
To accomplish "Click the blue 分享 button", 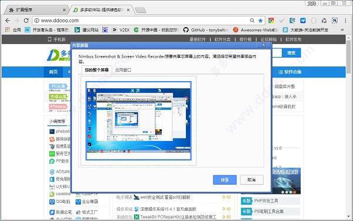I will pos(225,180).
